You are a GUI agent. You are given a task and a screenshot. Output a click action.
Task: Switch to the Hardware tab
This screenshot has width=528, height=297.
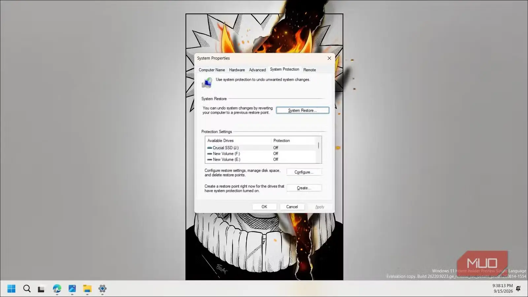coord(237,70)
